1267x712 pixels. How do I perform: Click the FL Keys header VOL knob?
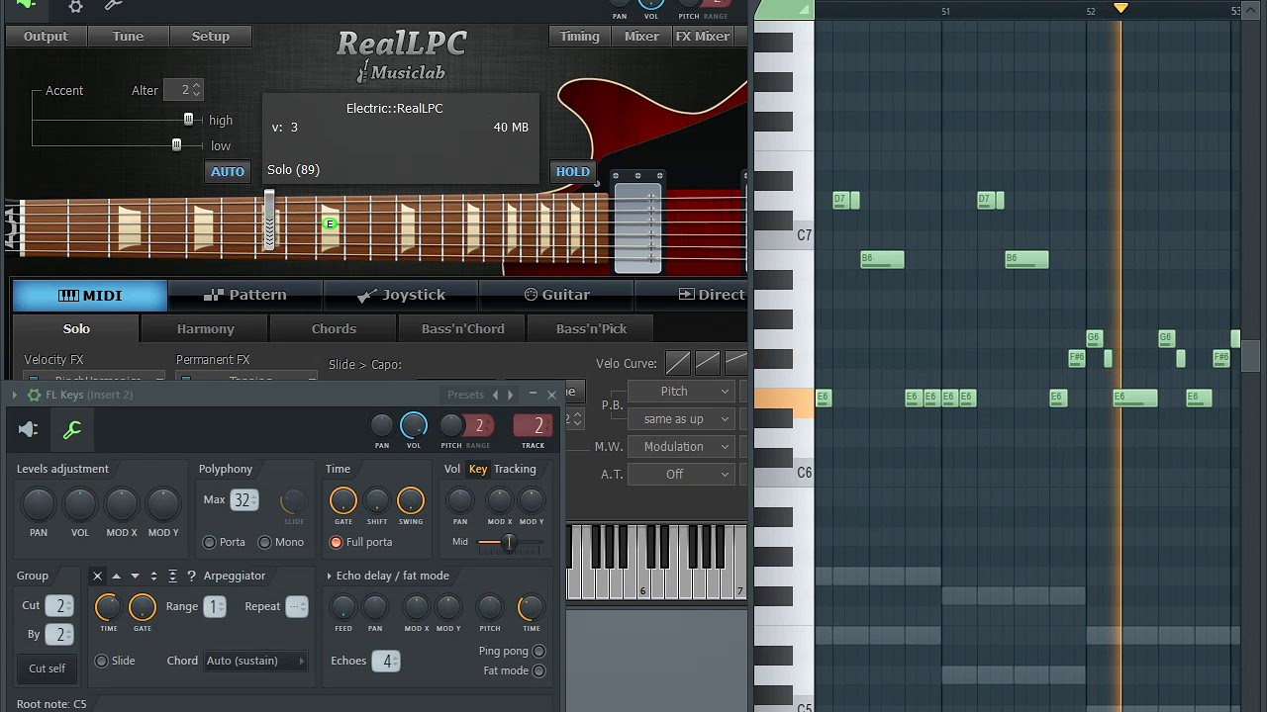[x=414, y=426]
